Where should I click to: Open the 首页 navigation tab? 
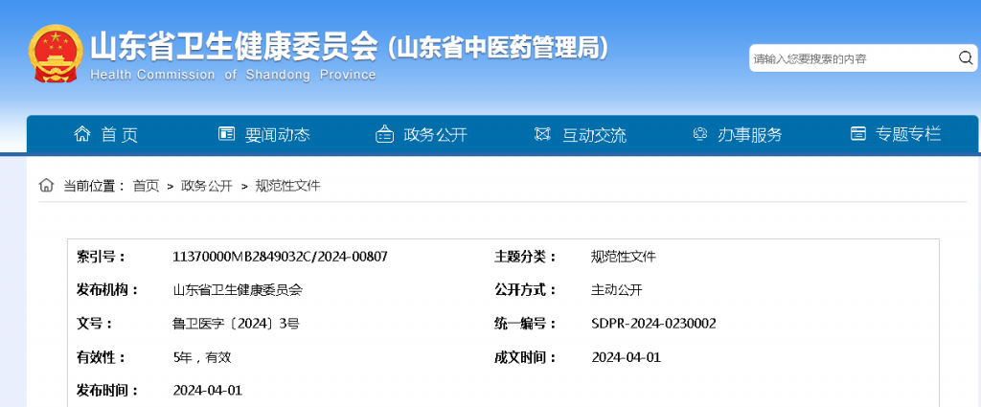pos(120,134)
